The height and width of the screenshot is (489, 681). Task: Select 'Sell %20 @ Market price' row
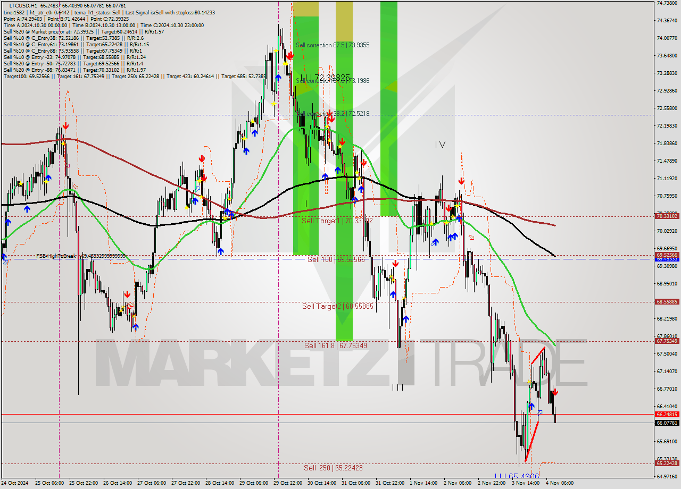84,31
